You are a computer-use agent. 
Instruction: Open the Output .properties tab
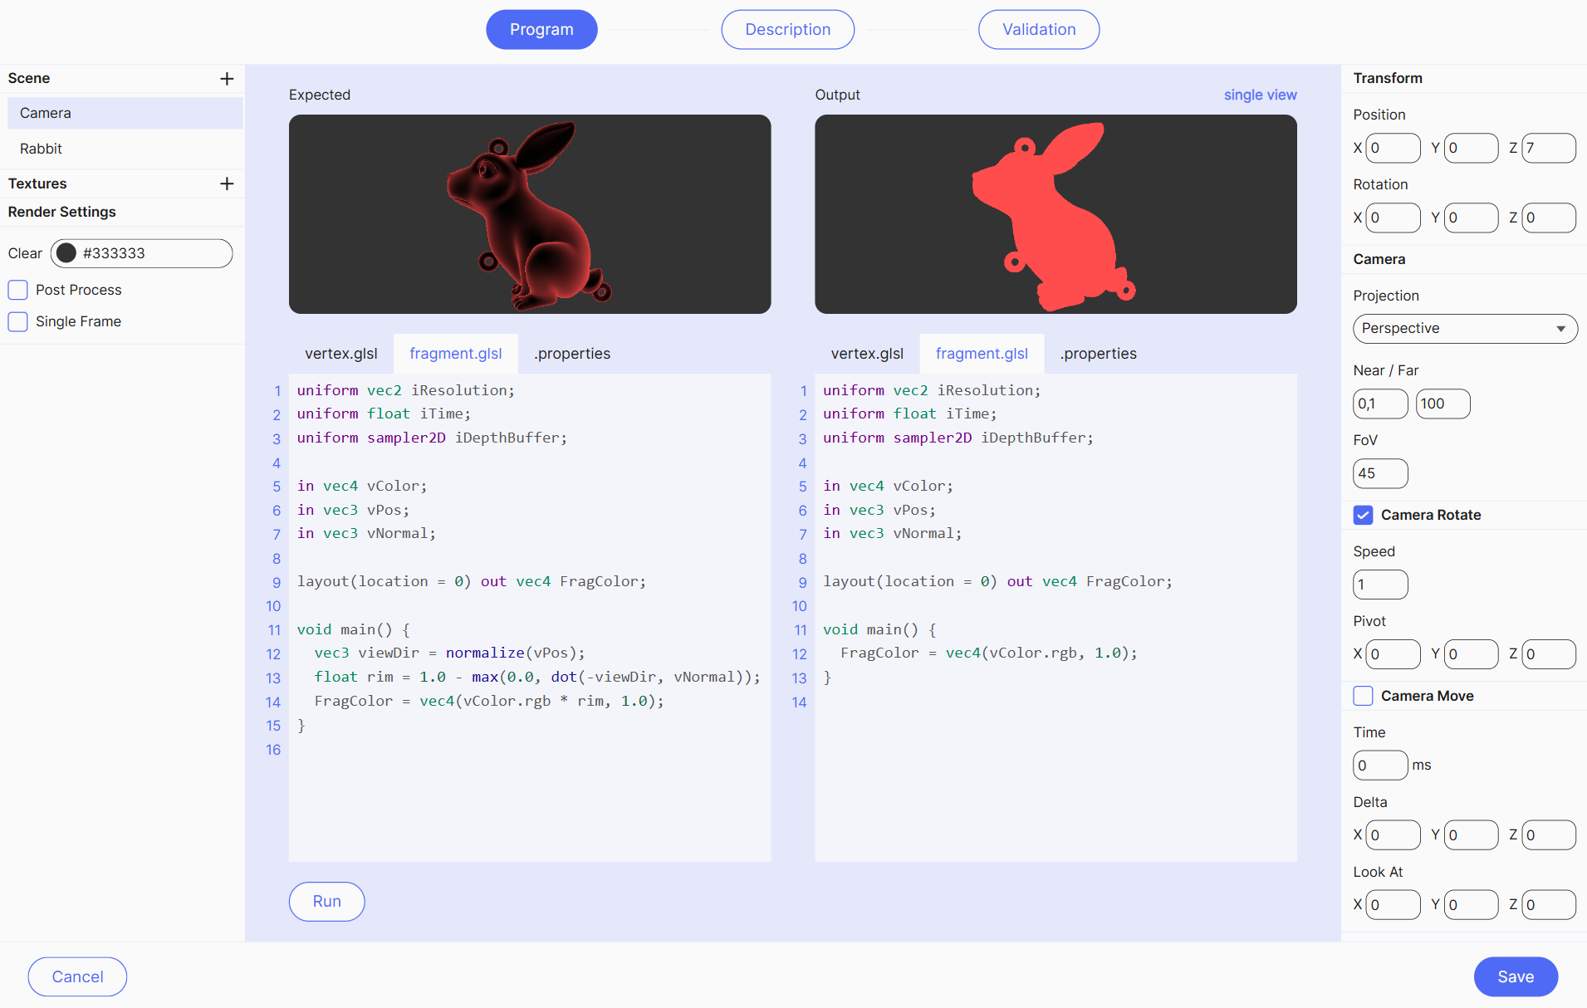click(x=1098, y=354)
